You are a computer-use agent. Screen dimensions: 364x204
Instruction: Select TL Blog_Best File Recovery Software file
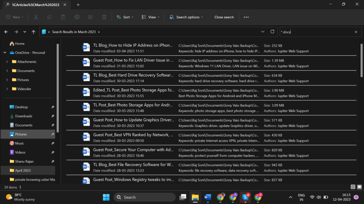(x=211, y=168)
